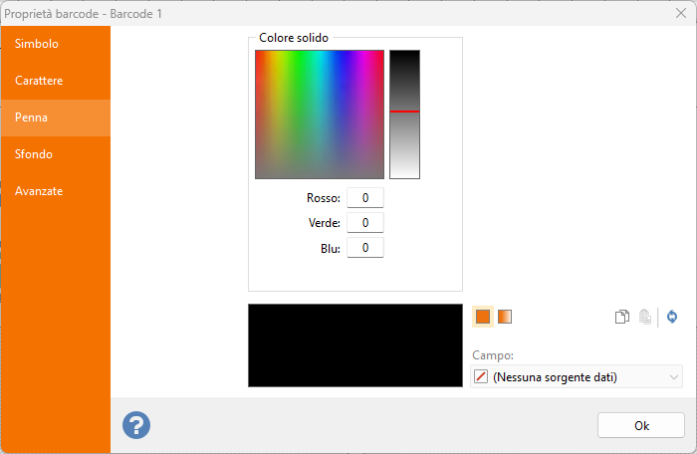The width and height of the screenshot is (697, 454).
Task: Switch to the gradient fill icon
Action: (505, 317)
